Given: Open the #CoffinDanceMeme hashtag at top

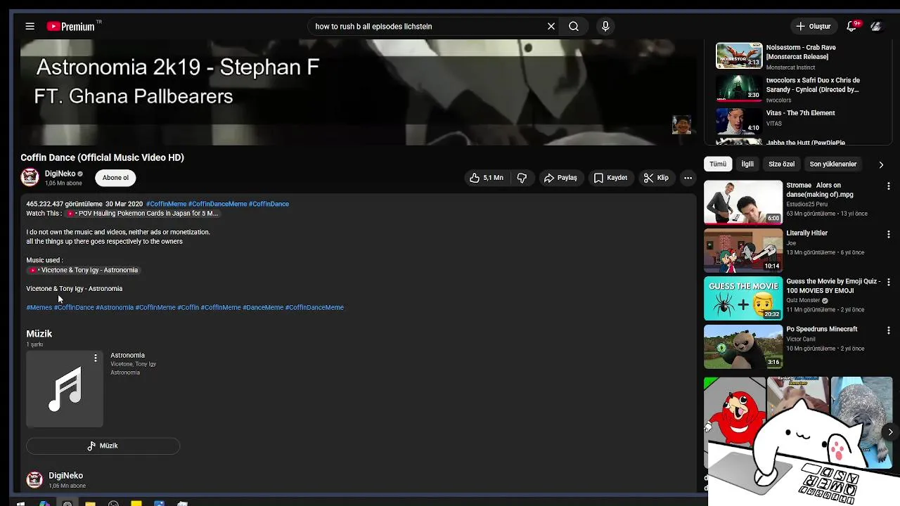Looking at the screenshot, I should [x=217, y=204].
